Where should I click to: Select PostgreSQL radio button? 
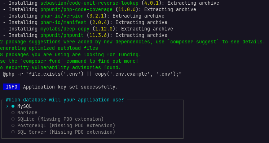(x=13, y=125)
